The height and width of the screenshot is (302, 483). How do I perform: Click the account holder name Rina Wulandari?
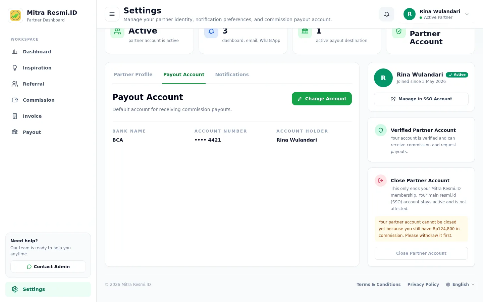coord(297,140)
